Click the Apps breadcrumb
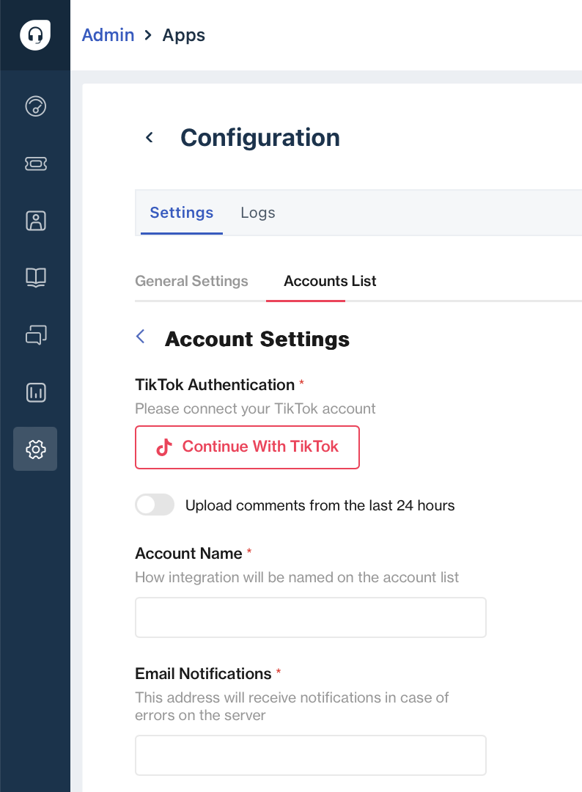The height and width of the screenshot is (792, 582). tap(184, 35)
